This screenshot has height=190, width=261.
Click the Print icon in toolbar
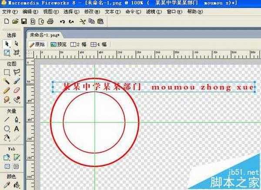coord(50,21)
